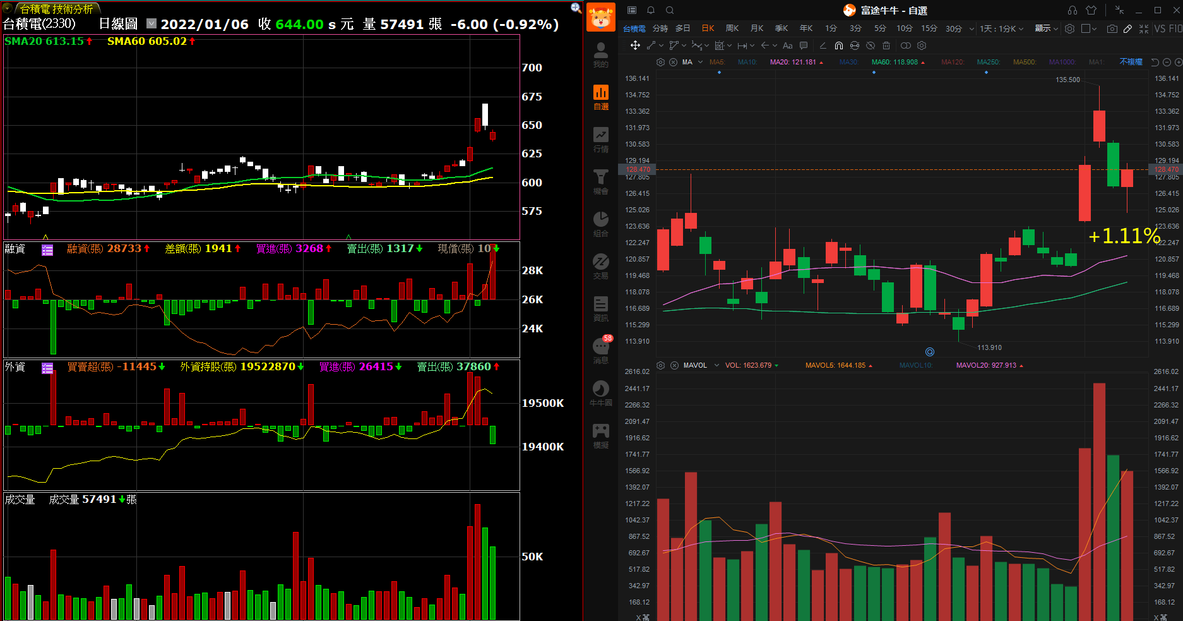Click the search magnifier in Futubull title bar
The width and height of the screenshot is (1183, 621).
pyautogui.click(x=670, y=10)
